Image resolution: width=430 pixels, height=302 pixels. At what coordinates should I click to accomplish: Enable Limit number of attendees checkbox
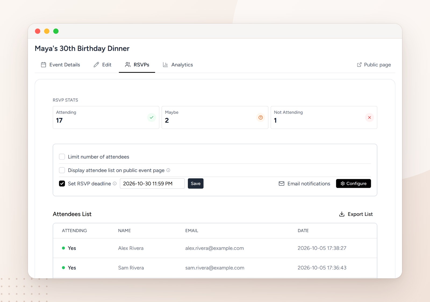[x=62, y=157]
